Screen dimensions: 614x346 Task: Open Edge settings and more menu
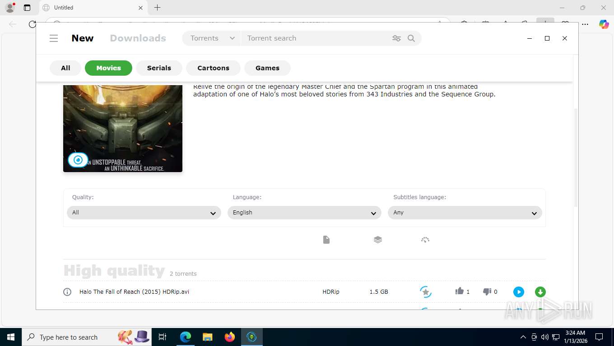585,24
